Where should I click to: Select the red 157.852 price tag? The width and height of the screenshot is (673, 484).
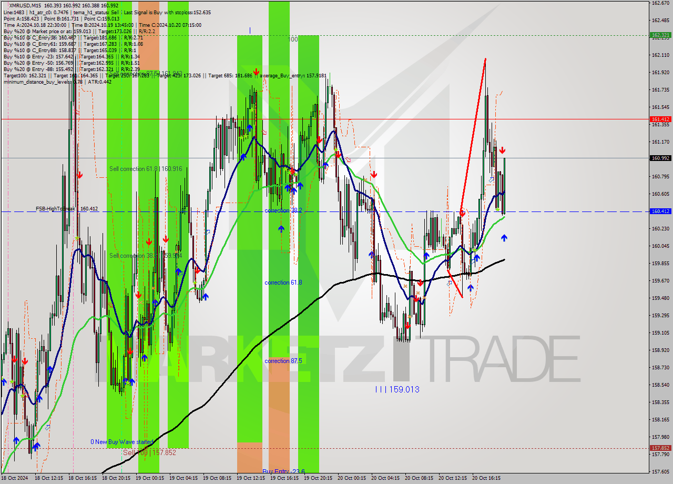pos(660,448)
